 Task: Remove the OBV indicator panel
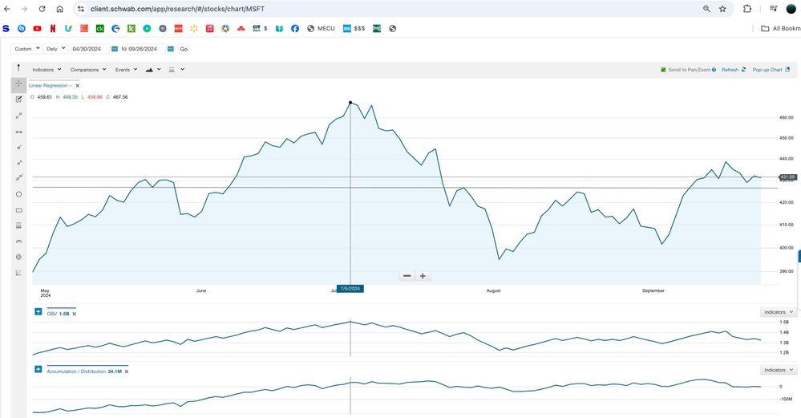click(74, 315)
